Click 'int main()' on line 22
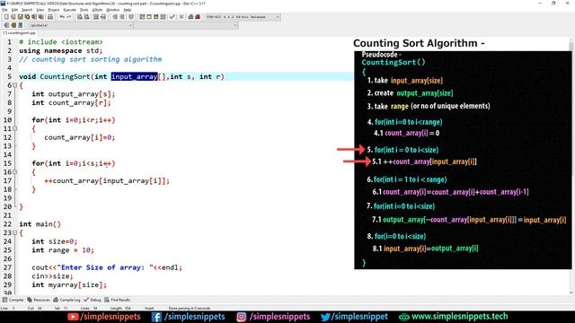The image size is (575, 323). 40,224
